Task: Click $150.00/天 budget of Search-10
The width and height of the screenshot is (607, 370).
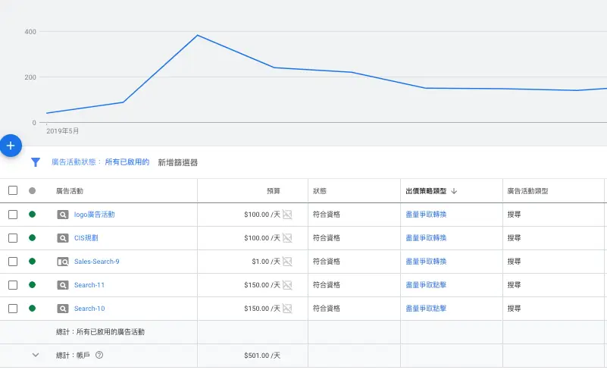Action: (x=262, y=309)
